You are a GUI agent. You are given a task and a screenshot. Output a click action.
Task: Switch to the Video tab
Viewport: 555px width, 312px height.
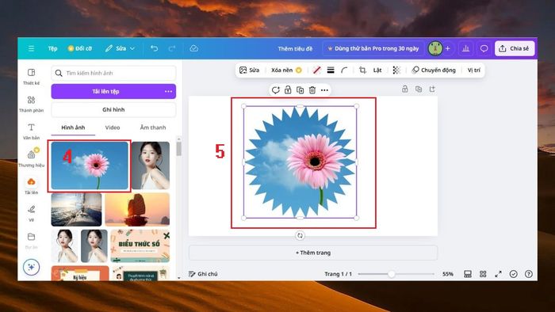click(113, 127)
